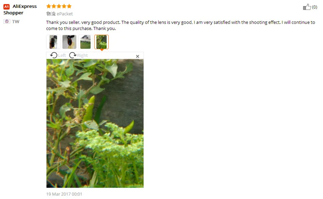Rotate the photo left
Image resolution: width=323 pixels, height=199 pixels.
coord(54,55)
